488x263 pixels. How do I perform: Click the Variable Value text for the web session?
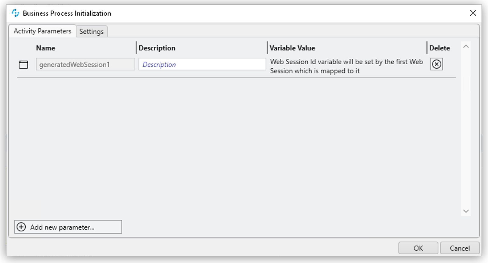tap(346, 66)
